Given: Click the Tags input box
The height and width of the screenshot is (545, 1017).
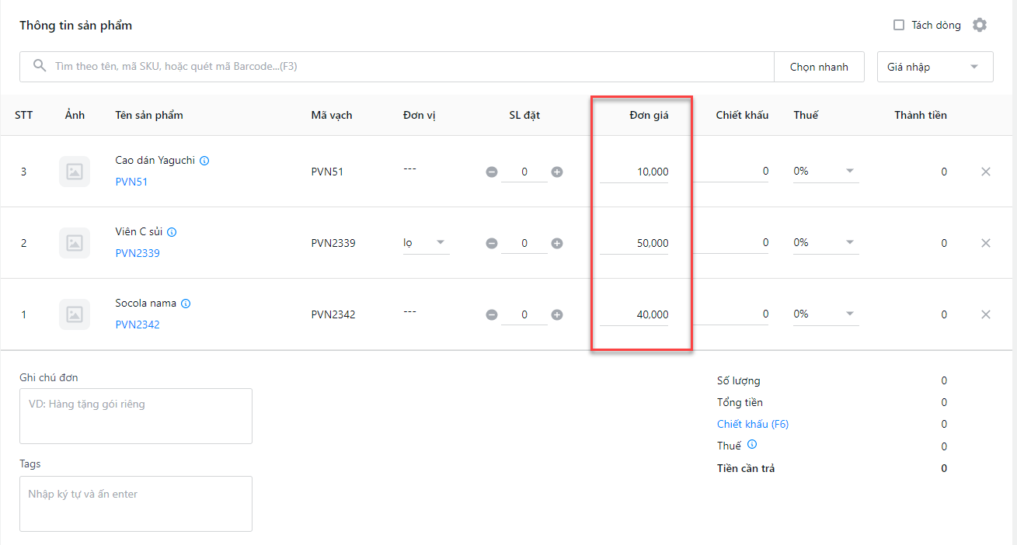Looking at the screenshot, I should (x=136, y=504).
